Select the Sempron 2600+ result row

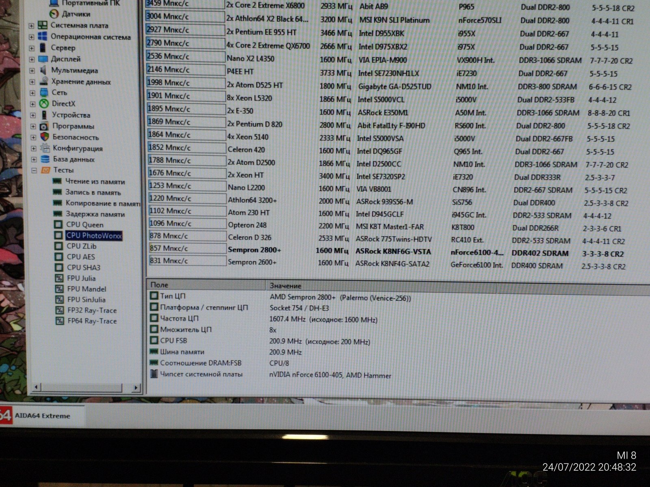coord(388,263)
